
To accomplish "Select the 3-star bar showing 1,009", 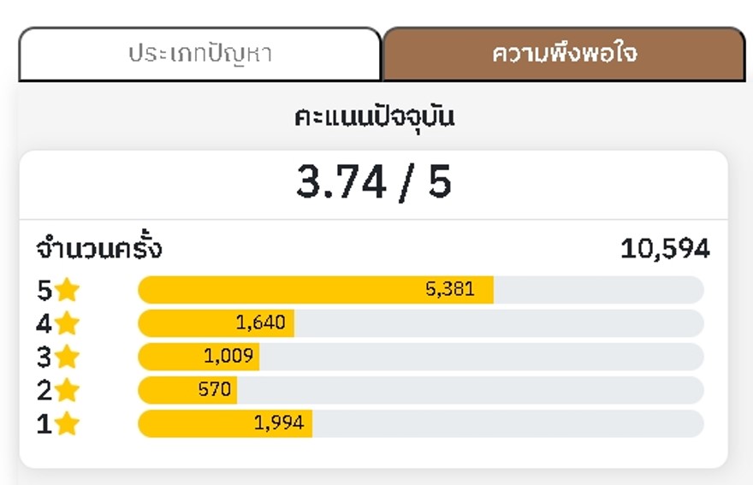I will click(x=199, y=357).
